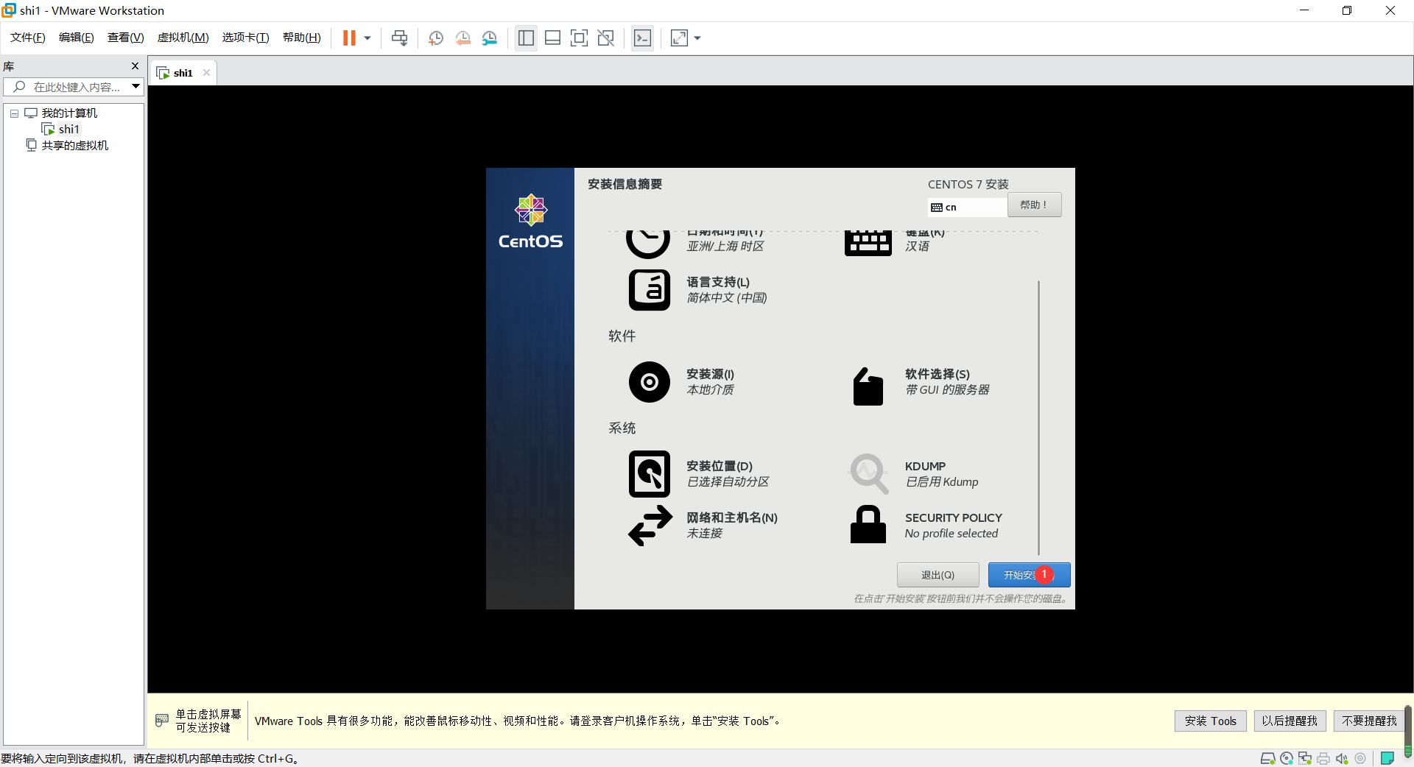Open 软件选择(S) software selection icon
The height and width of the screenshot is (767, 1414).
tap(868, 386)
